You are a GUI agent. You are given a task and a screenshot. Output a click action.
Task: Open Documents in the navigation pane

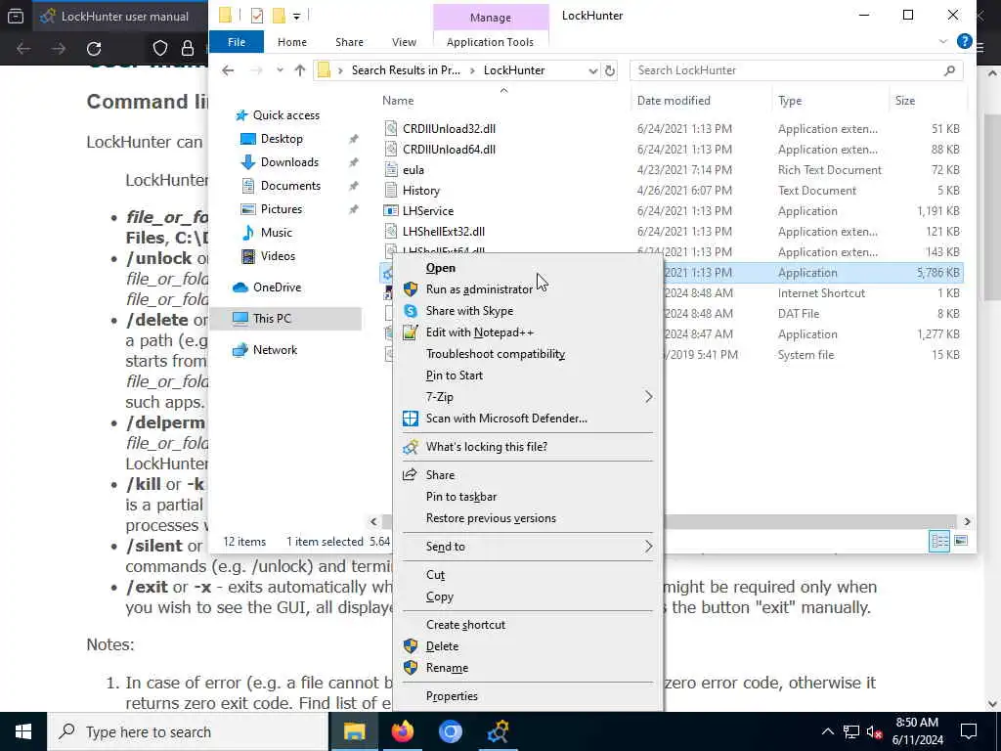290,186
